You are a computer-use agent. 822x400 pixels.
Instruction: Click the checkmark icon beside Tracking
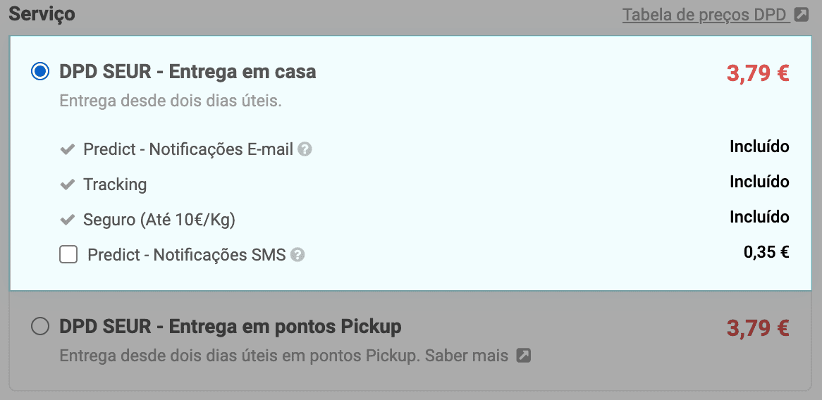point(68,185)
